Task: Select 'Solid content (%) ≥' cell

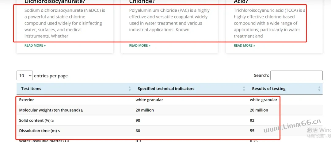Action: point(36,121)
